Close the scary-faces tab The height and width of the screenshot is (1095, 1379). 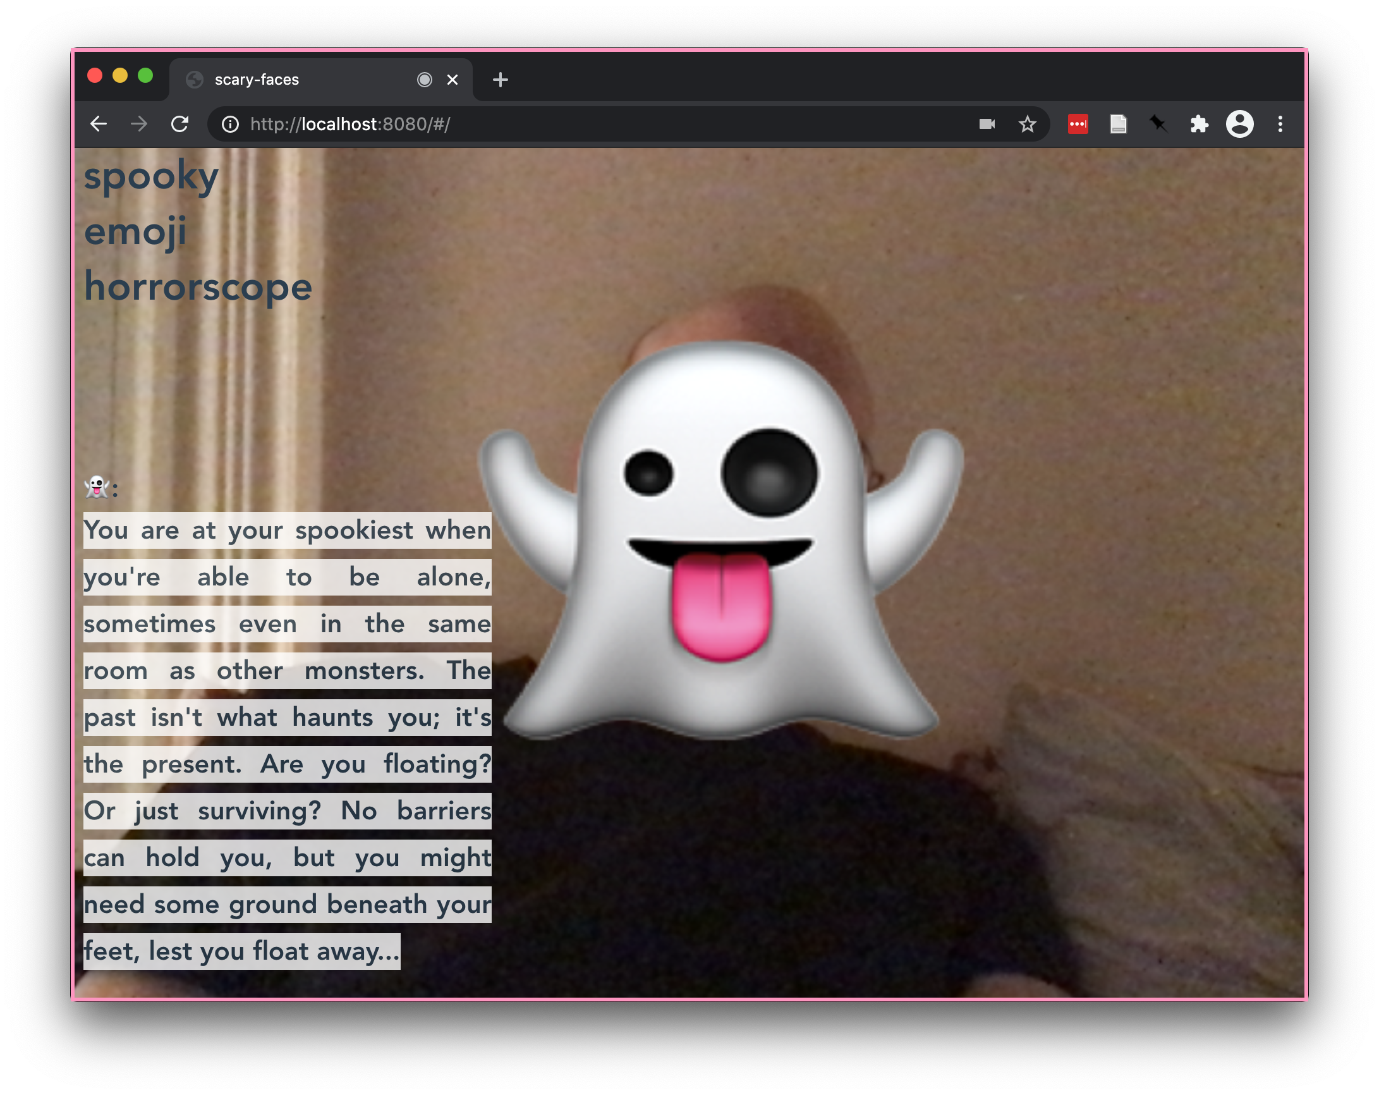pyautogui.click(x=453, y=80)
